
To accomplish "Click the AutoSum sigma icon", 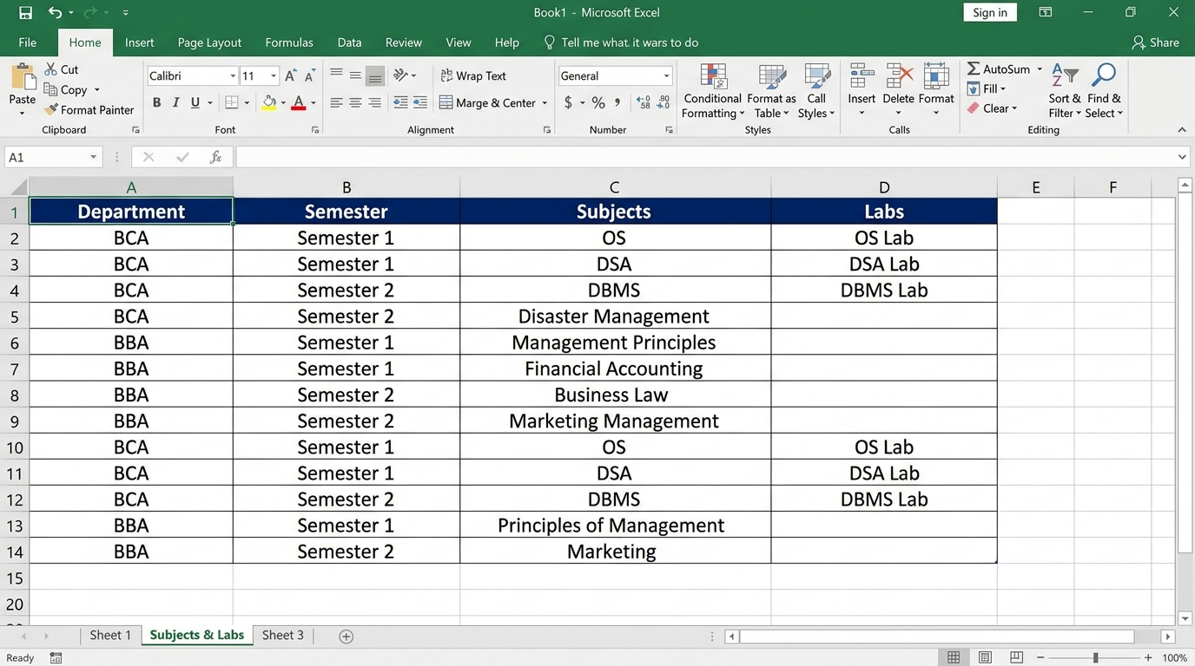I will pyautogui.click(x=974, y=69).
